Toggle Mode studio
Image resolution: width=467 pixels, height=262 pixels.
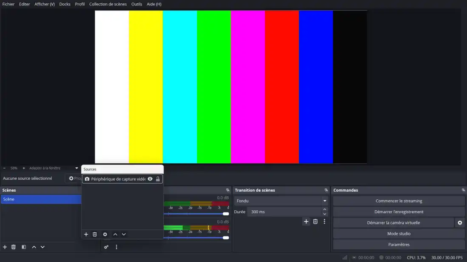pyautogui.click(x=399, y=234)
